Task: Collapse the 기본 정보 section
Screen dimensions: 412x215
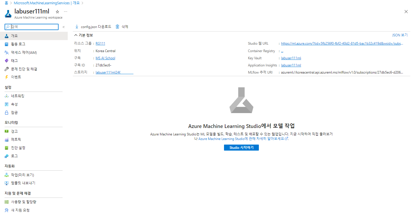Action: pyautogui.click(x=83, y=35)
